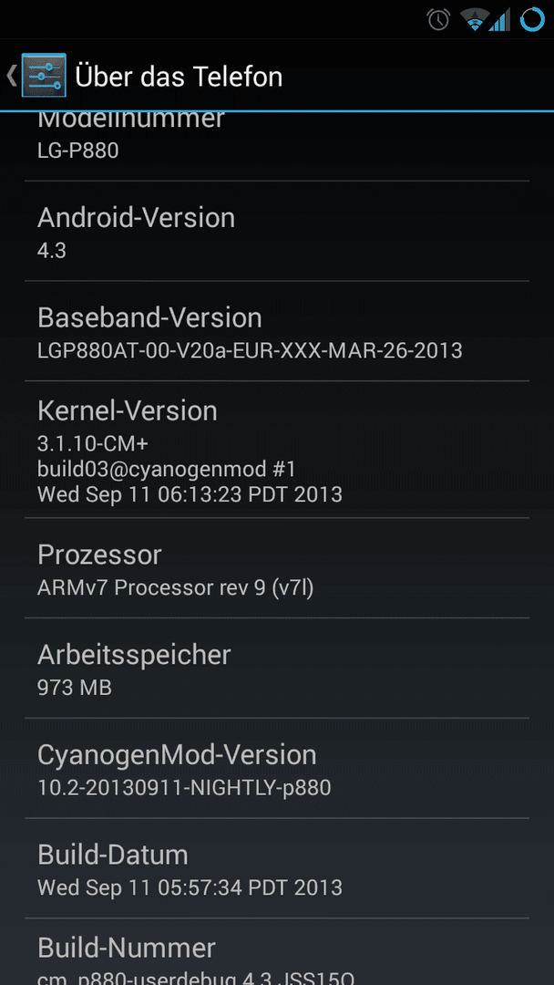Tap the mobile signal bars icon

tap(500, 21)
